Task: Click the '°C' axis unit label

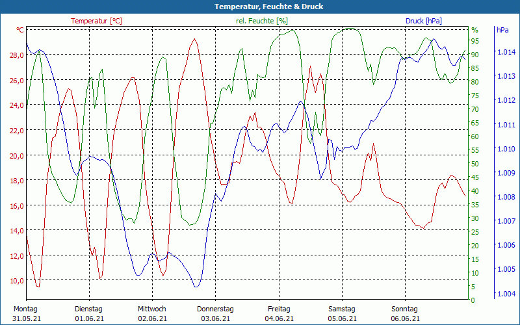Action: pos(20,30)
